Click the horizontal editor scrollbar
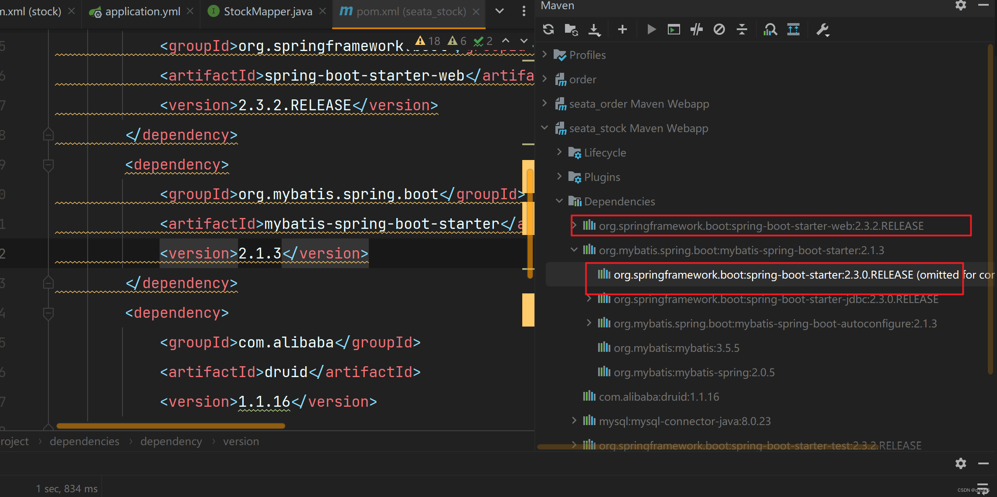Viewport: 997px width, 497px height. click(x=170, y=426)
